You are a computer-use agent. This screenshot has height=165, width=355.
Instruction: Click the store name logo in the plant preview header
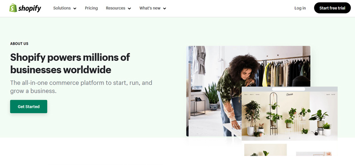tap(290, 94)
